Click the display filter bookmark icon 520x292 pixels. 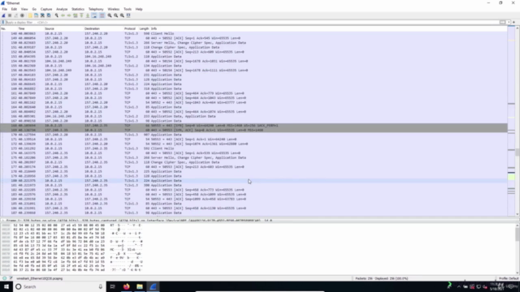pos(3,22)
